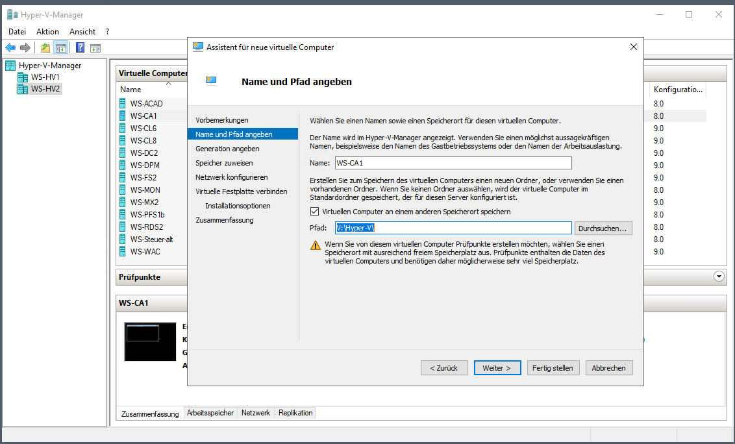This screenshot has width=735, height=444.
Task: Open Help via the question mark icon
Action: click(80, 48)
